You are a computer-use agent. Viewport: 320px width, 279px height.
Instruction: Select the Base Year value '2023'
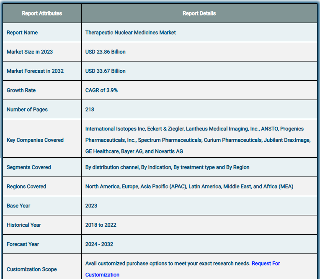(91, 206)
